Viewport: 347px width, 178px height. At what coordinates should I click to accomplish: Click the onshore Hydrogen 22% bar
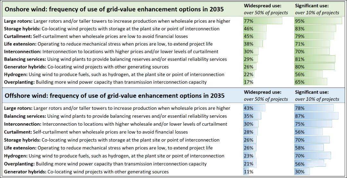(x=249, y=74)
